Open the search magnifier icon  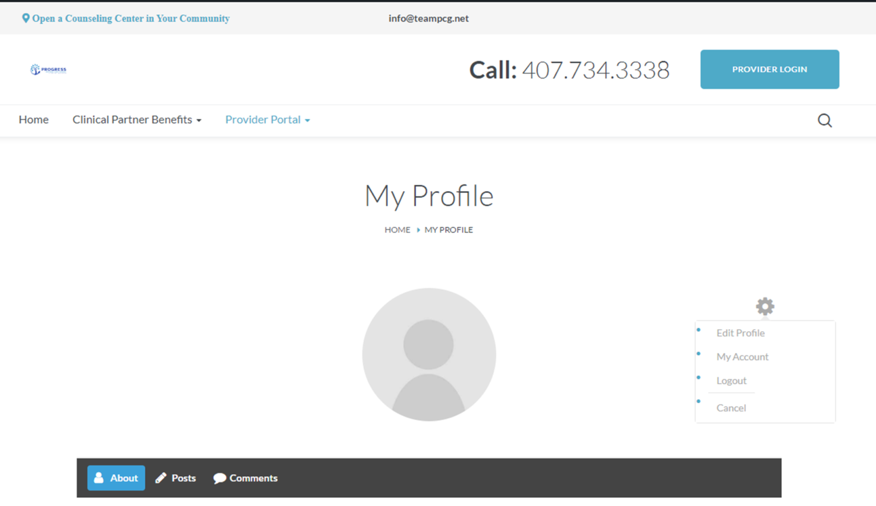point(825,120)
